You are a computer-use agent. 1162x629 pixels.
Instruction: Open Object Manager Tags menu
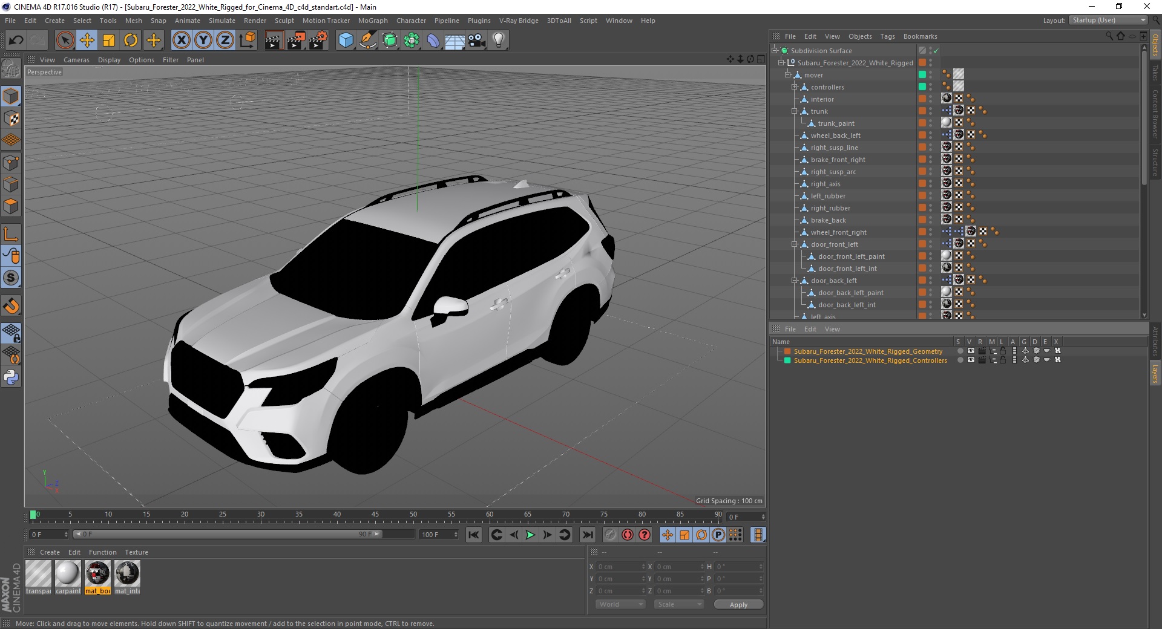click(x=887, y=36)
